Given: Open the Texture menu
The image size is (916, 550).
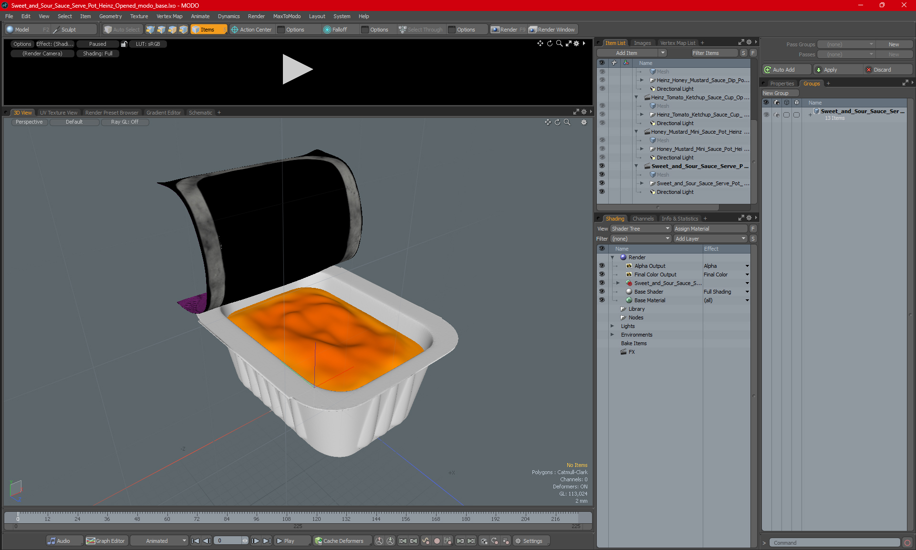Looking at the screenshot, I should tap(139, 16).
